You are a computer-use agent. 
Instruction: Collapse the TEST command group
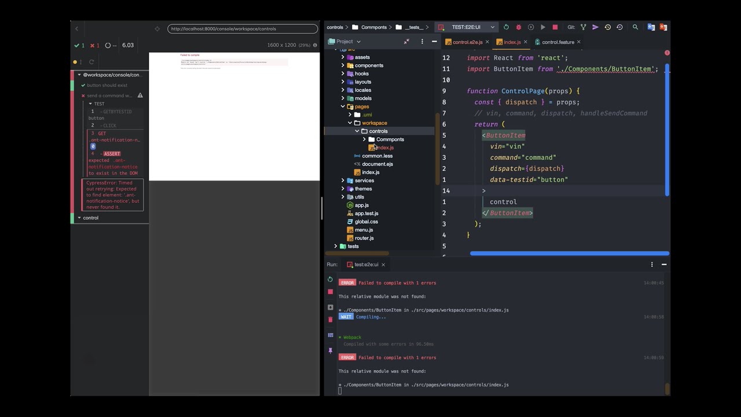pyautogui.click(x=90, y=104)
